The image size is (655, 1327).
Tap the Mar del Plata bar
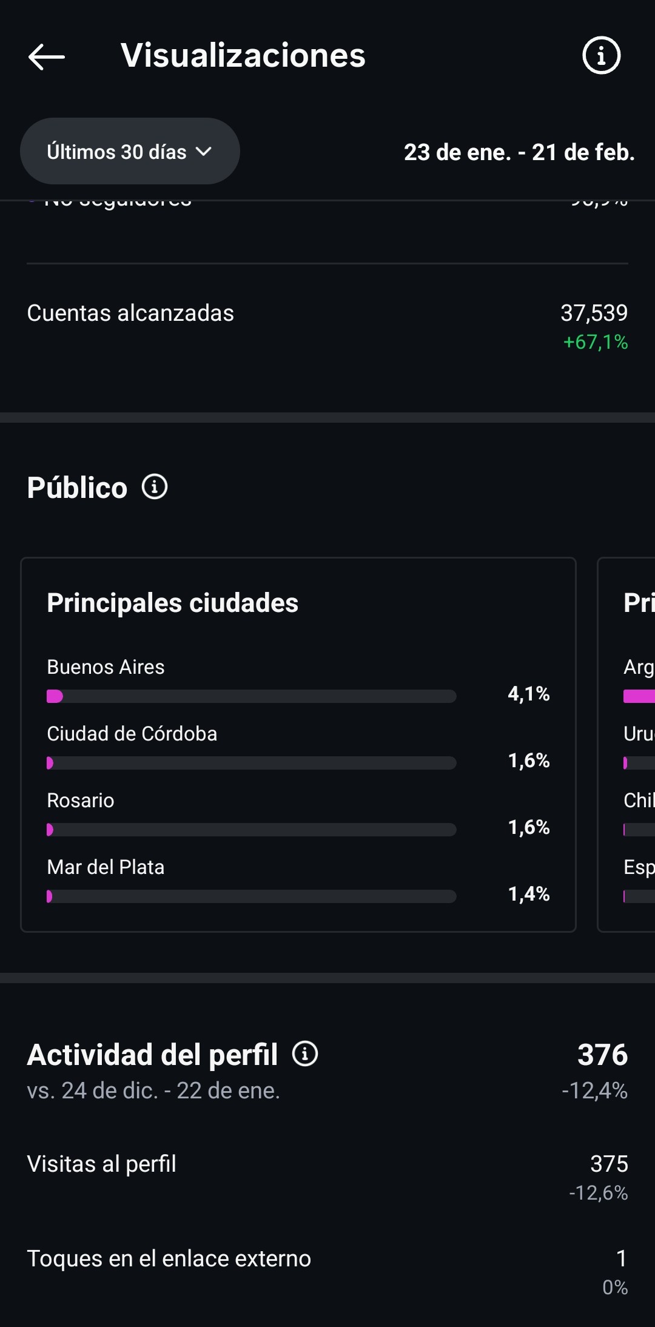(251, 896)
